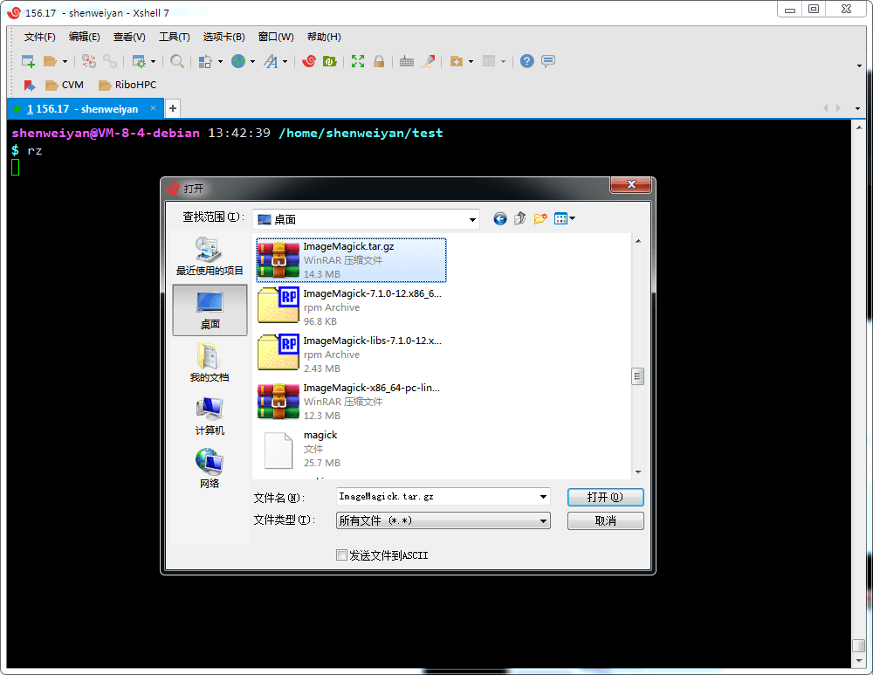Click the folder-with-plus toolbar icon
This screenshot has height=675, width=873.
pos(457,61)
